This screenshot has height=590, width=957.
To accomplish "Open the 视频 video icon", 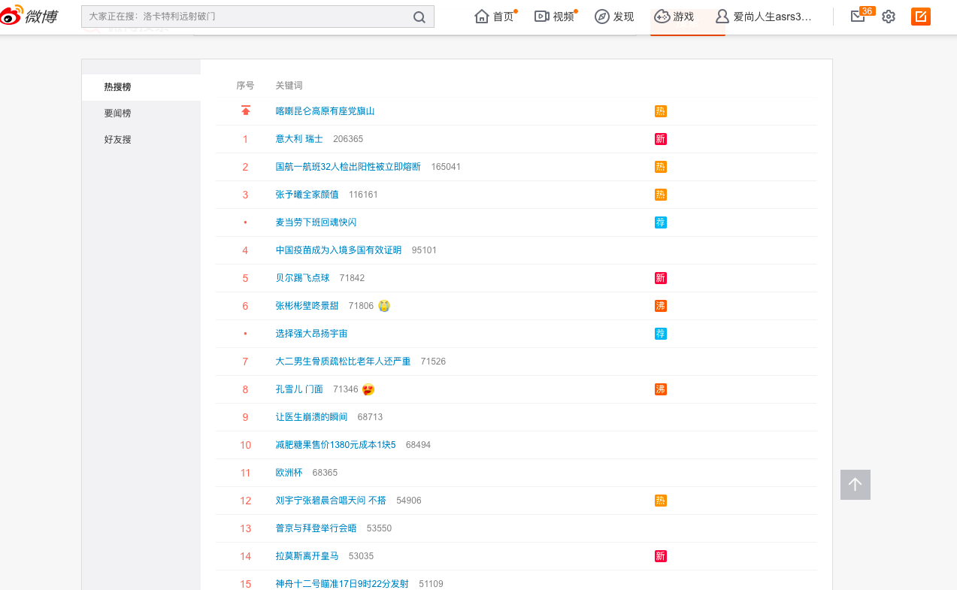I will coord(542,17).
